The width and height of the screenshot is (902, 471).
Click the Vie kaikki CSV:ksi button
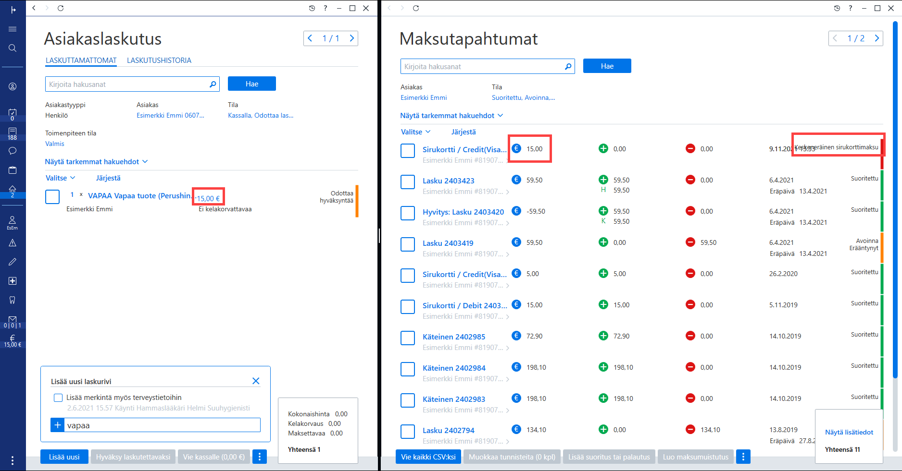point(428,457)
